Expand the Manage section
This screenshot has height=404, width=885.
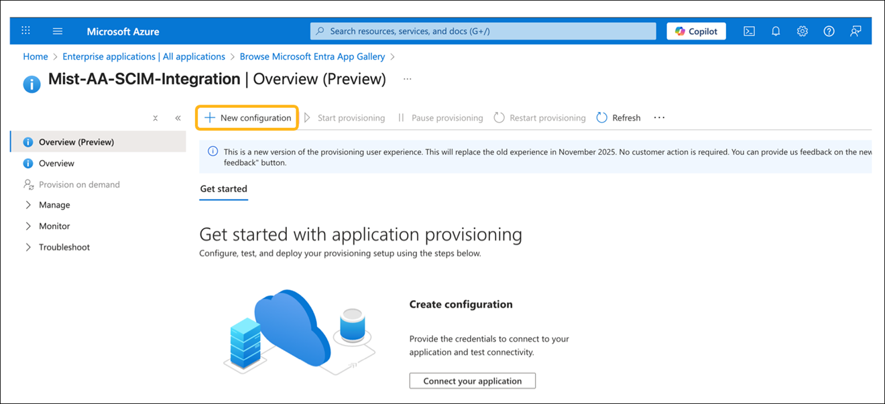[28, 205]
